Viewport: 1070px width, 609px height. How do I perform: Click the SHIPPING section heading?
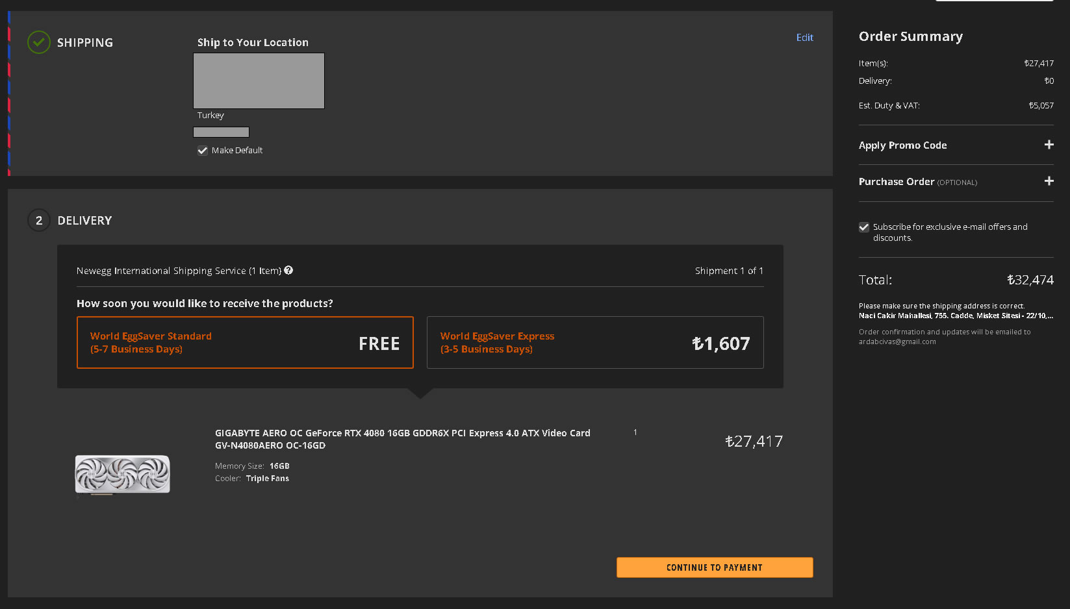(x=85, y=43)
